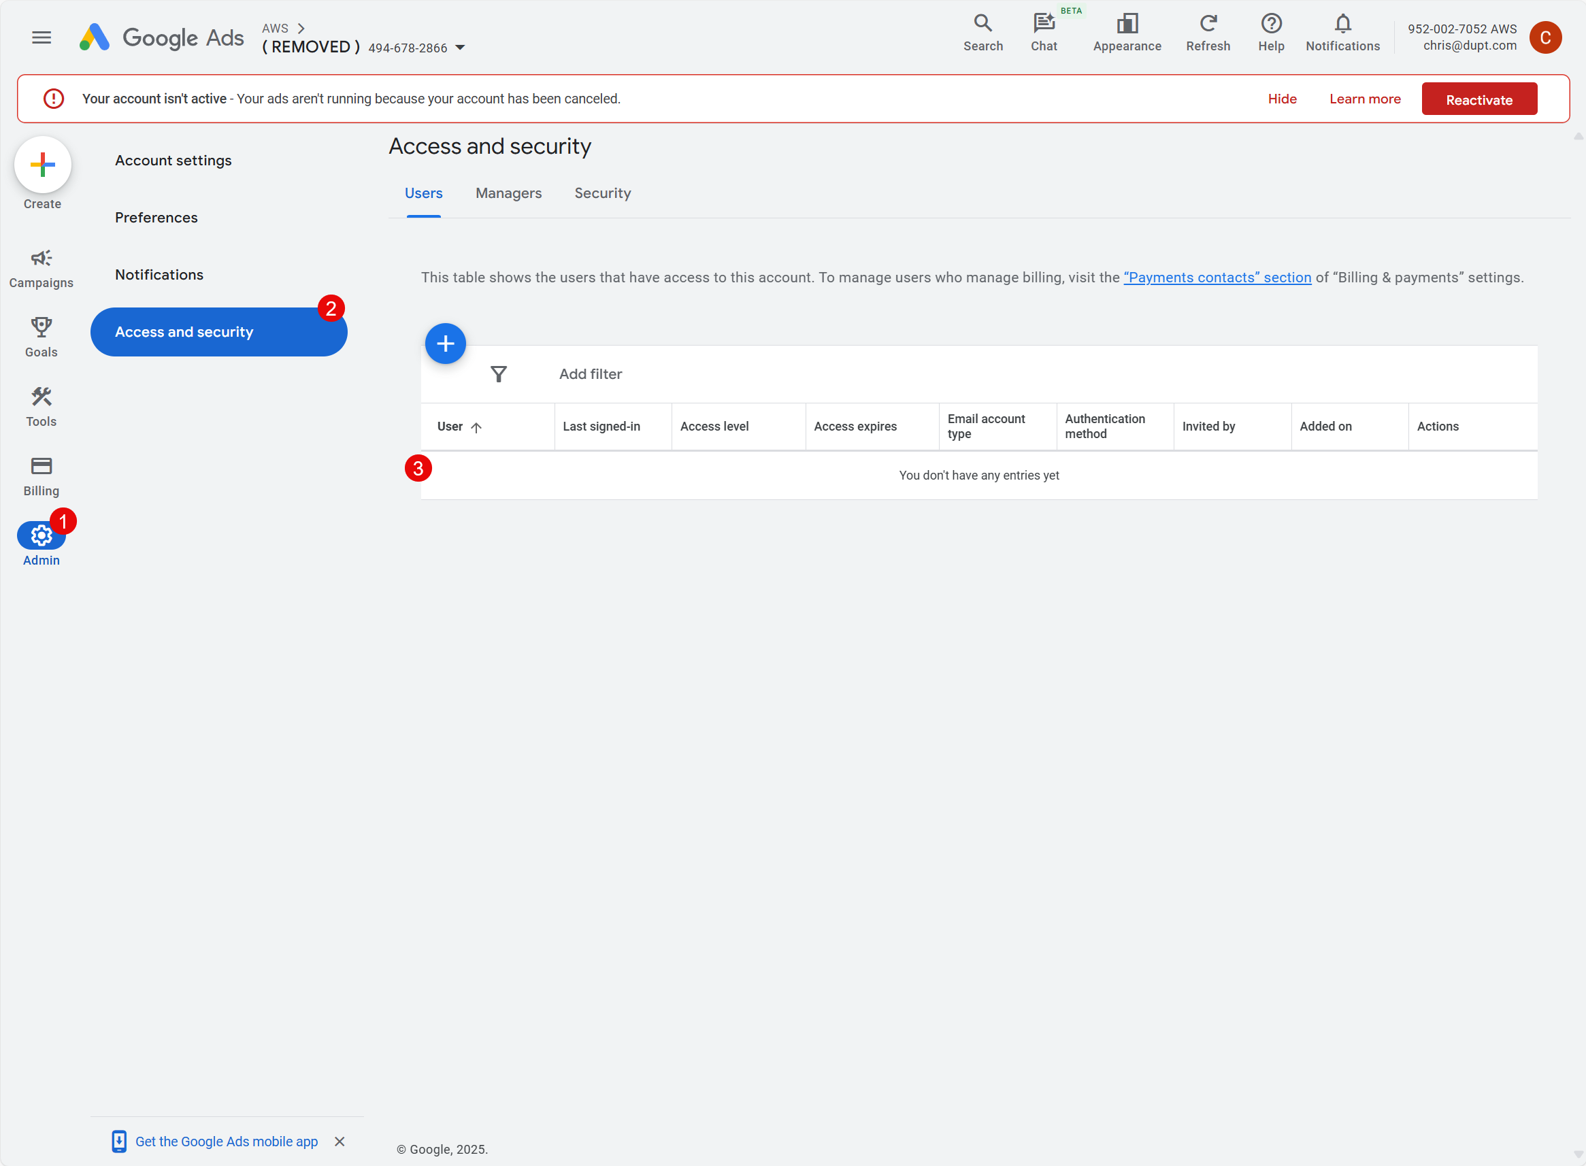Open the Notifications bell icon

tap(1342, 23)
